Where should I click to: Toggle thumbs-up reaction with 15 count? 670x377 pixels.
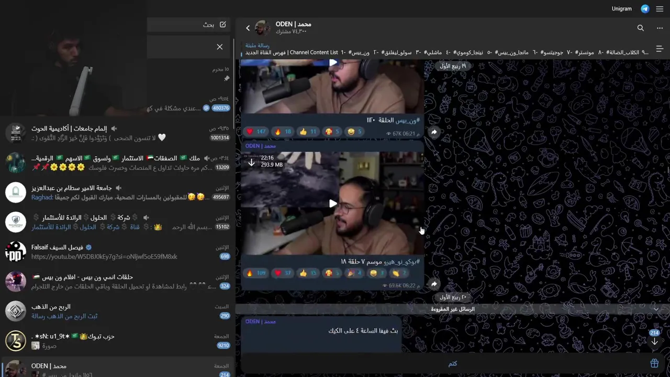[x=308, y=273]
